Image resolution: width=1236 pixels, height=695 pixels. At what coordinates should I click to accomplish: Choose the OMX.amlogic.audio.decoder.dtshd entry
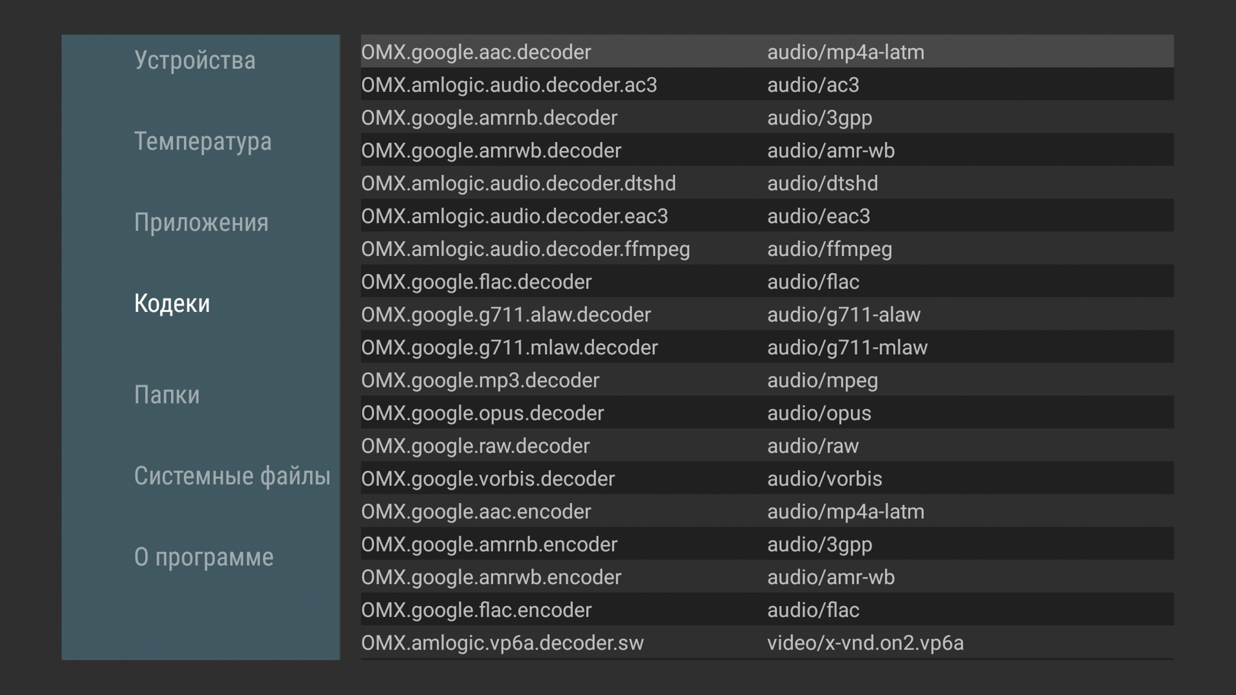(x=767, y=183)
